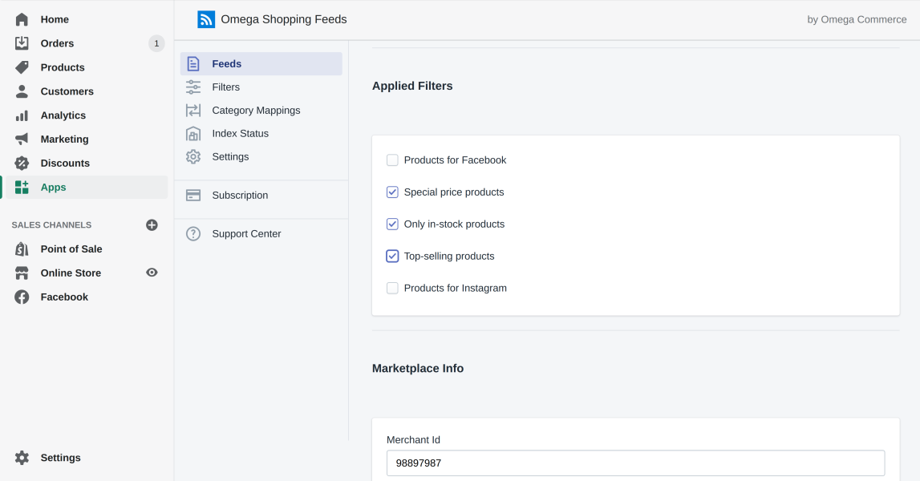Click the app Settings cog icon

pos(193,156)
